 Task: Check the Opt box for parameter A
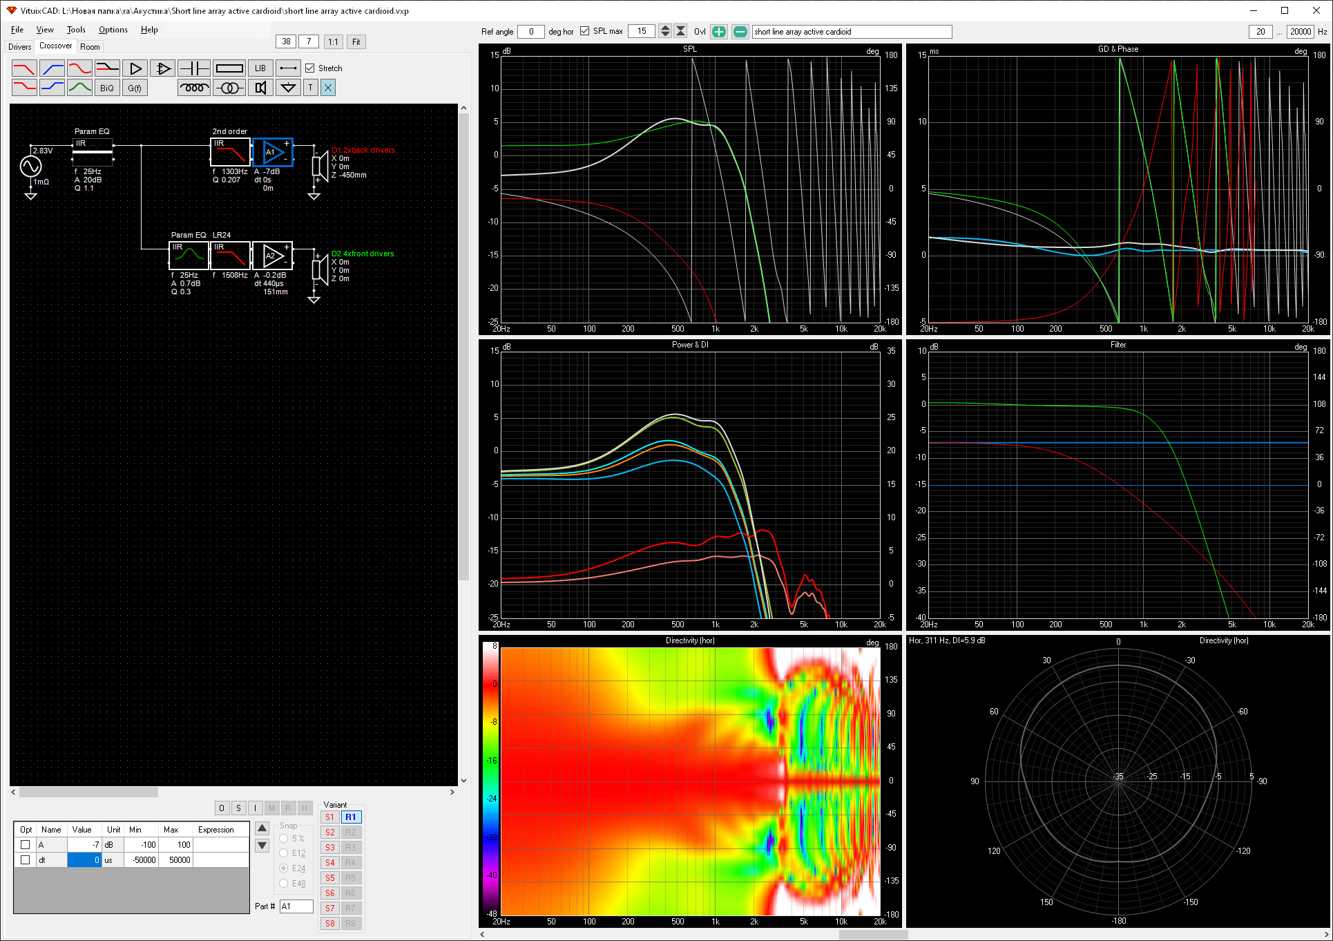26,844
